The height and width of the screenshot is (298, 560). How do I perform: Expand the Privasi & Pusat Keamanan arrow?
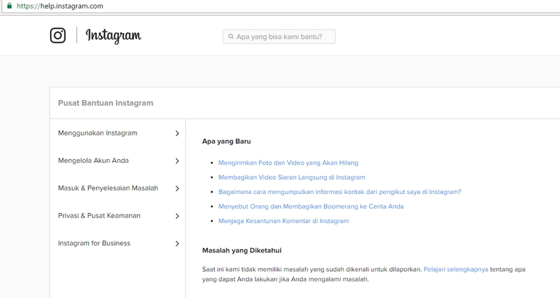(177, 216)
